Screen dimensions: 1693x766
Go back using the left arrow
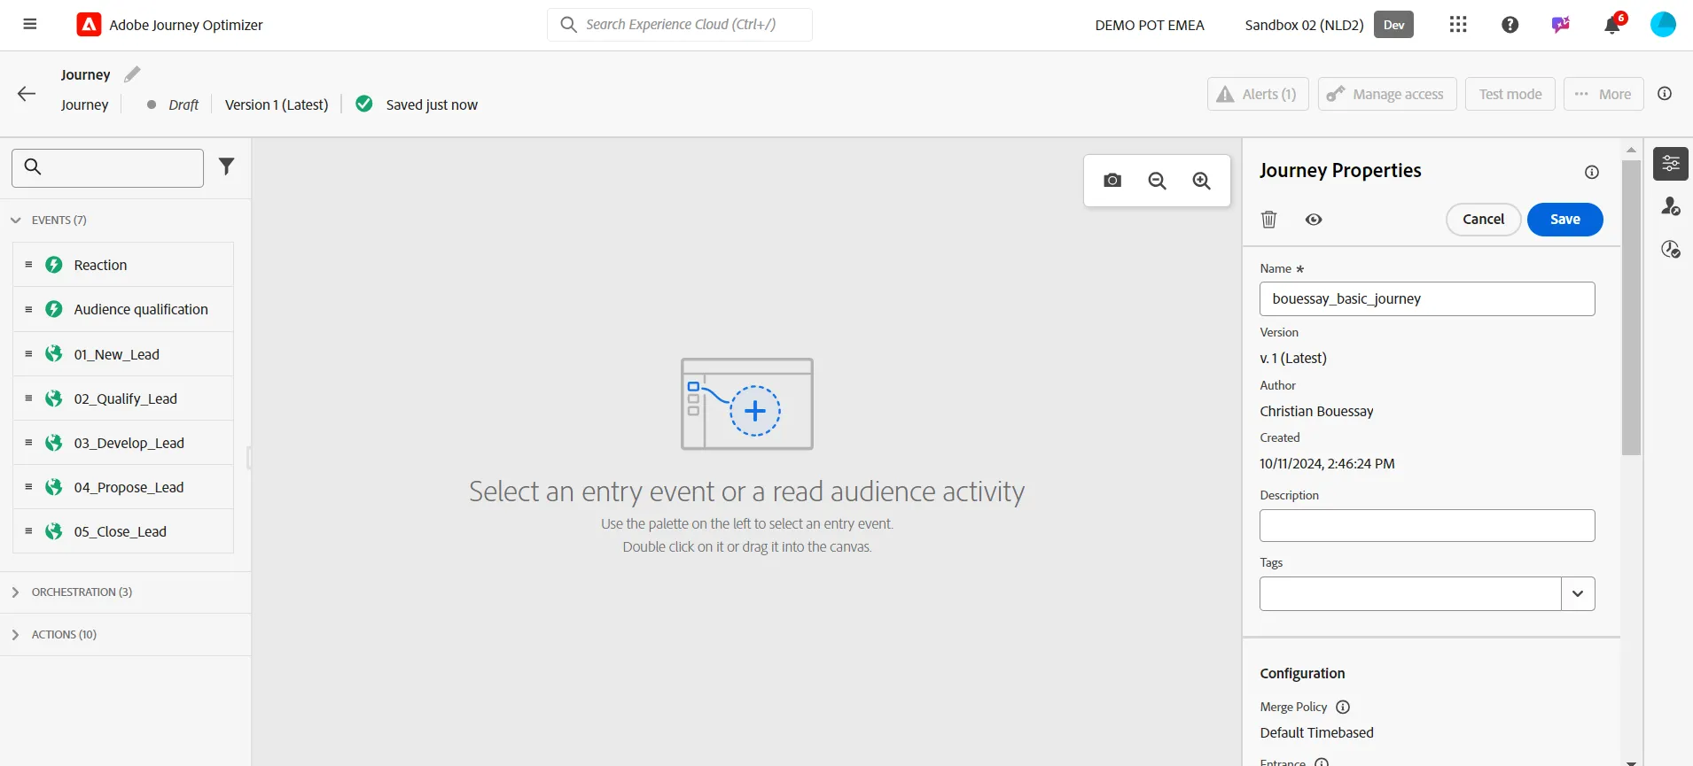(x=27, y=94)
